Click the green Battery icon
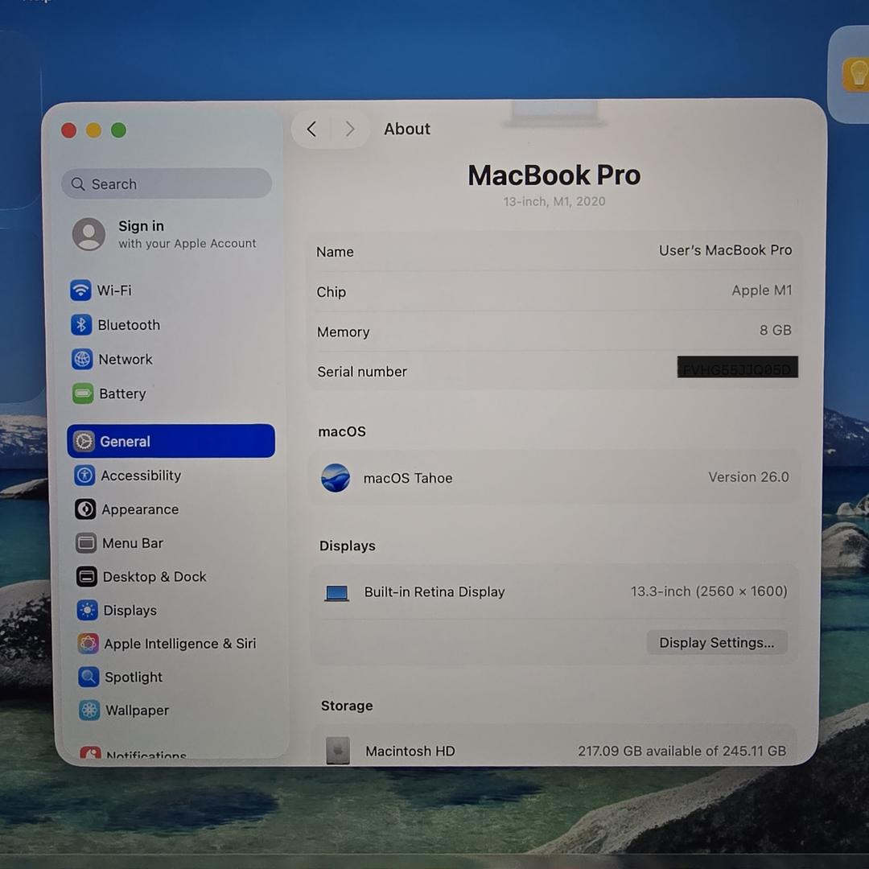Screen dimensions: 869x869 [83, 393]
